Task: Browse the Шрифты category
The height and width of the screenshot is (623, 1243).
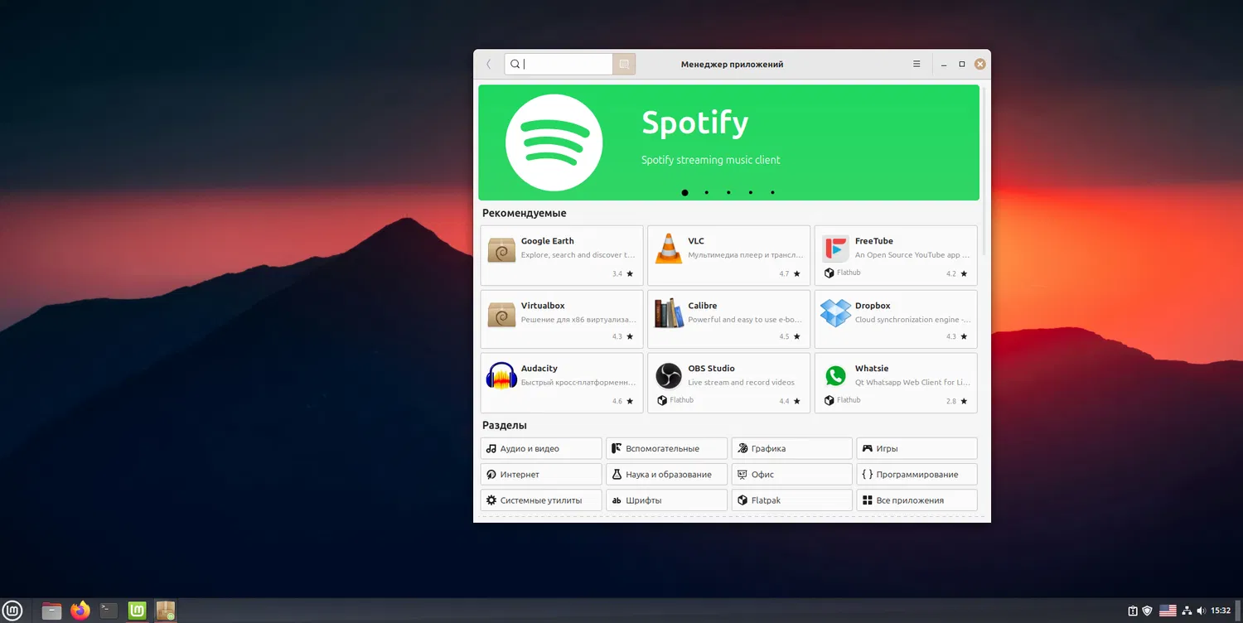Action: click(666, 500)
